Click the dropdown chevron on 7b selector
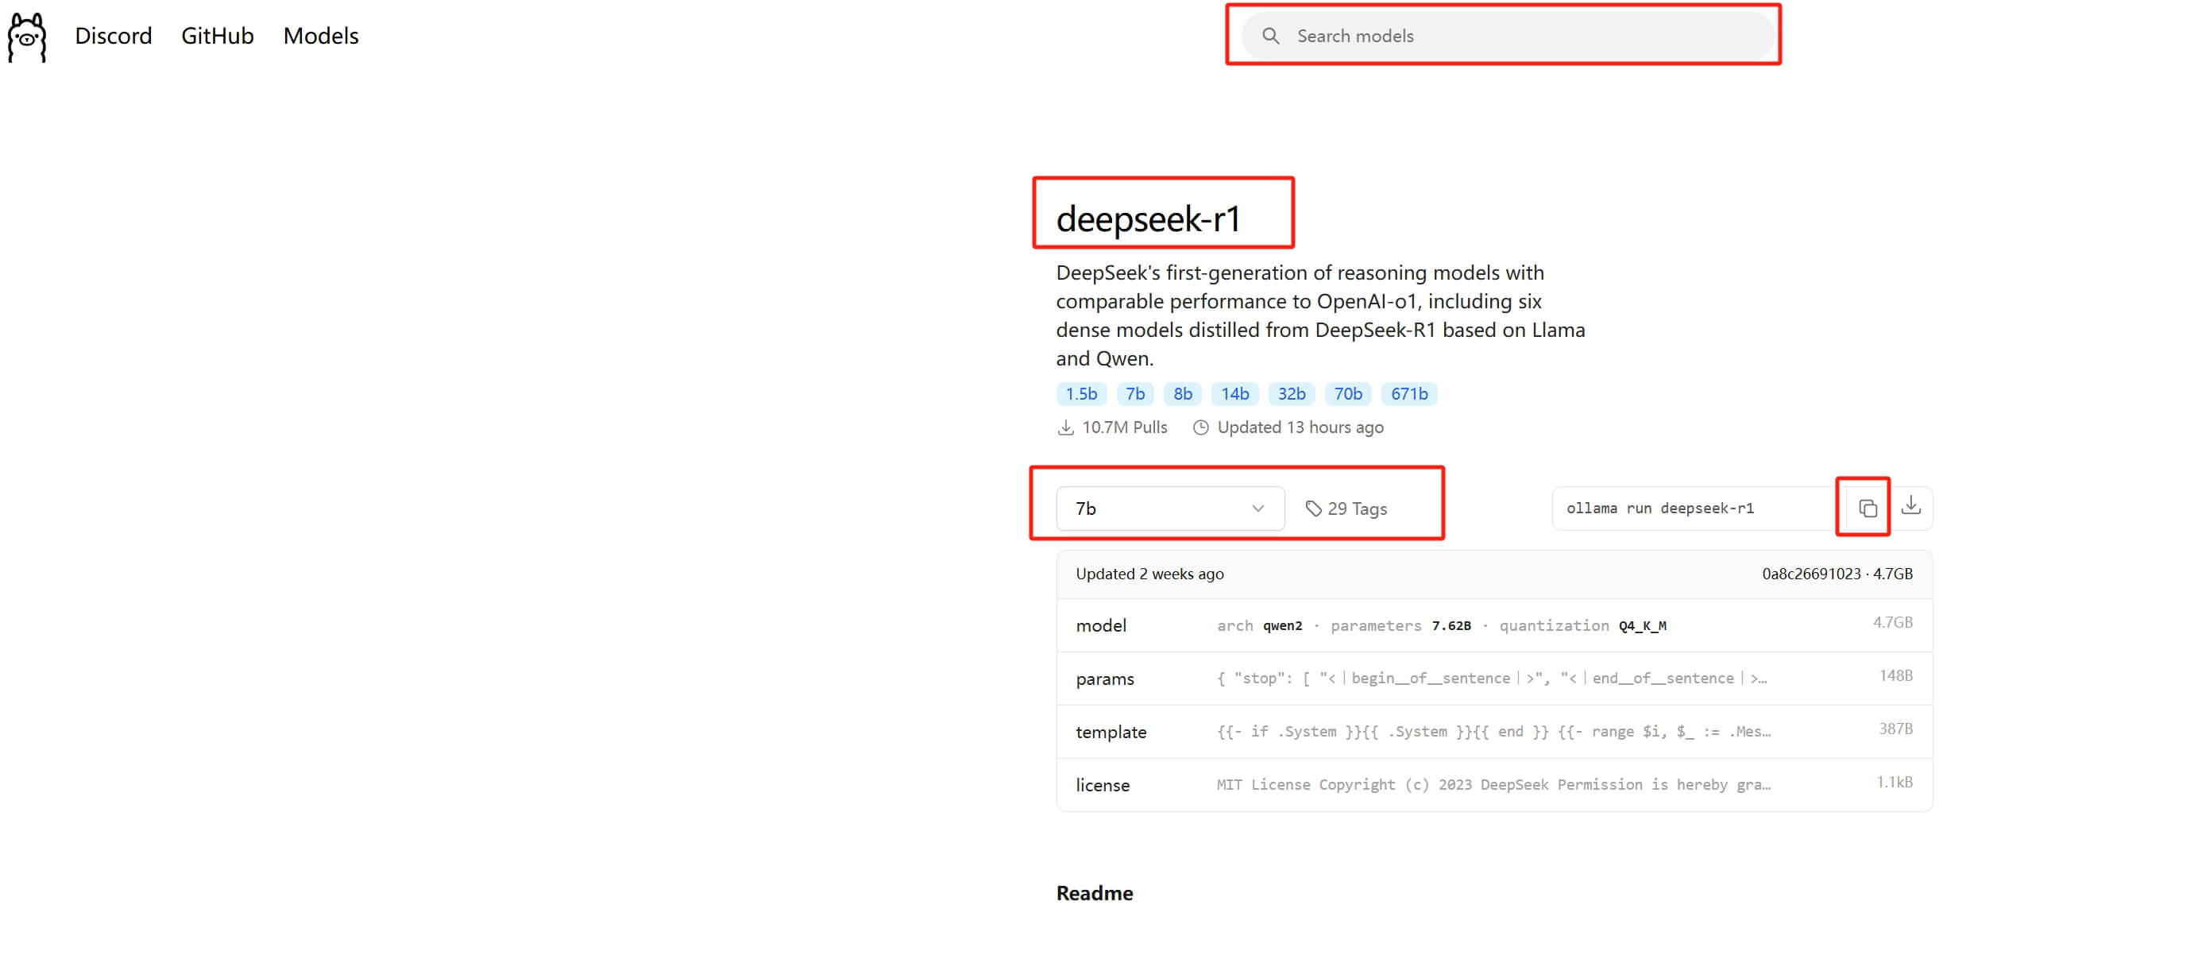The image size is (2198, 959). [x=1257, y=508]
